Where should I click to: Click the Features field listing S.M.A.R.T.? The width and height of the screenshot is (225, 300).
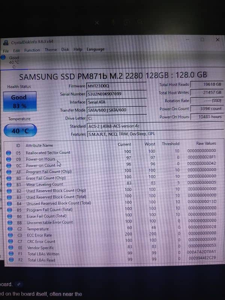tap(155, 134)
